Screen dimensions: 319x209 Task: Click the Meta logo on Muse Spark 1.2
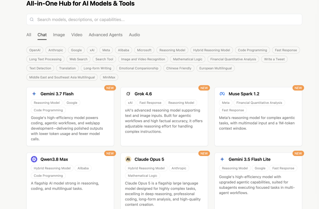click(x=222, y=94)
